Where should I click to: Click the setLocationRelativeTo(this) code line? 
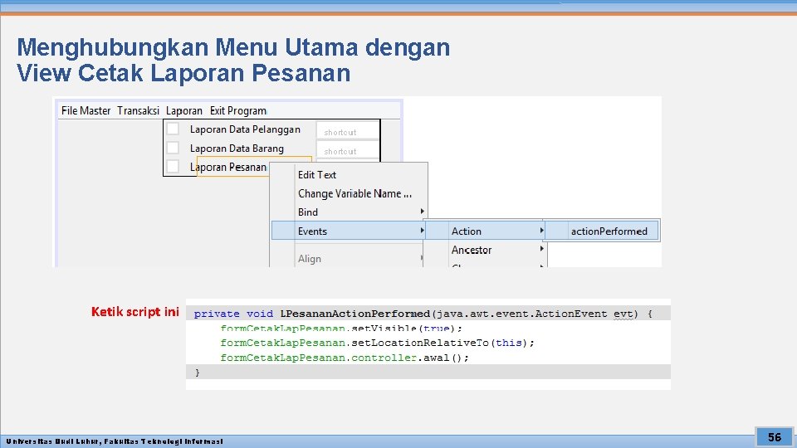377,343
